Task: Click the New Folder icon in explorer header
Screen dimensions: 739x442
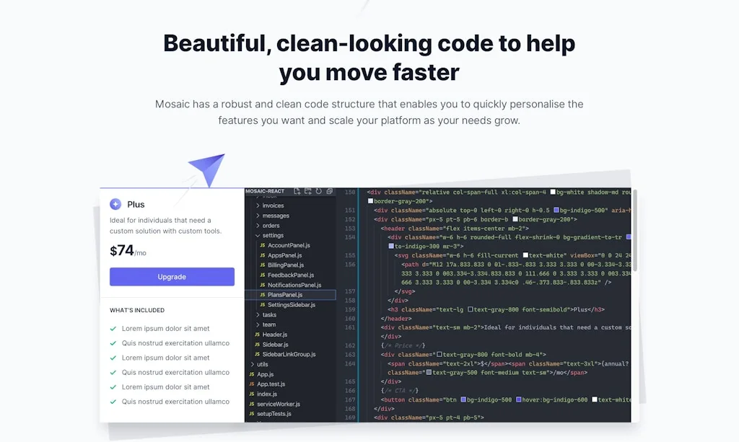Action: [307, 191]
